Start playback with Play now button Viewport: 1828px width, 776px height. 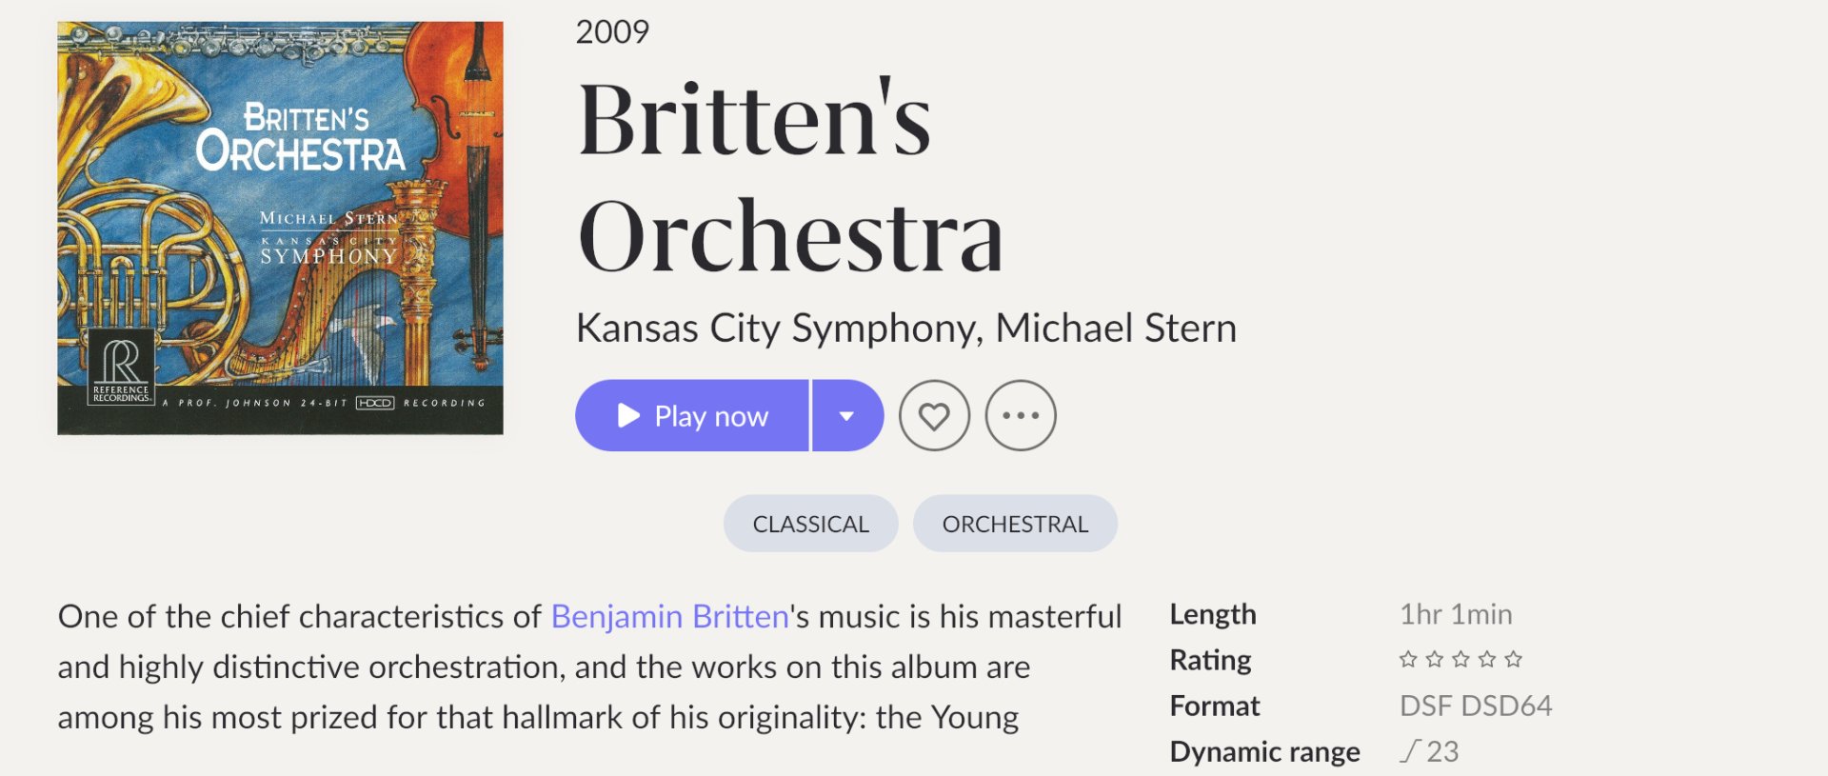coord(692,416)
